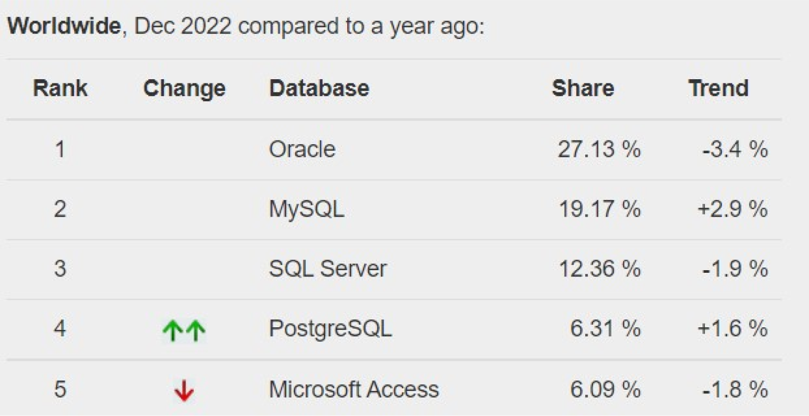Click the bold Worldwide heading text
The image size is (809, 416).
pos(64,26)
